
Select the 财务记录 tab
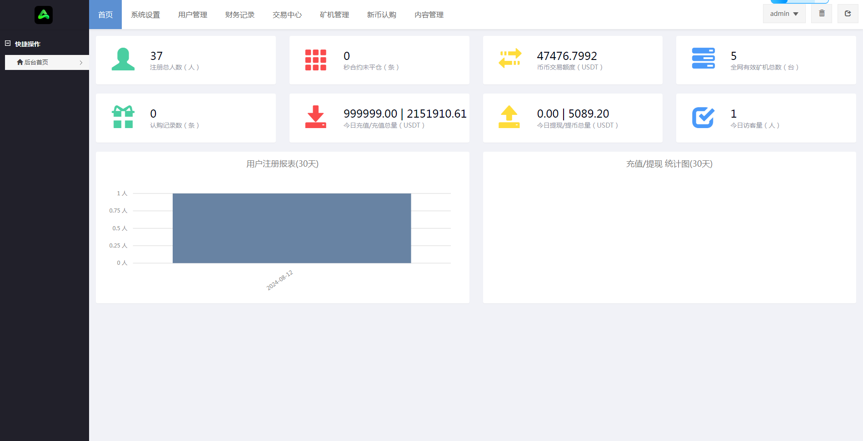pos(239,15)
